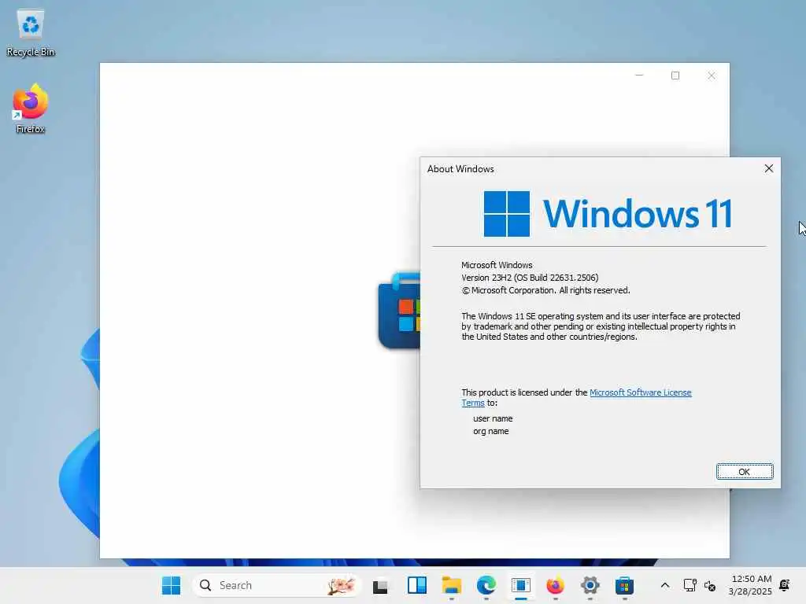The height and width of the screenshot is (604, 806).
Task: Open the notifications bell icon
Action: [x=785, y=585]
